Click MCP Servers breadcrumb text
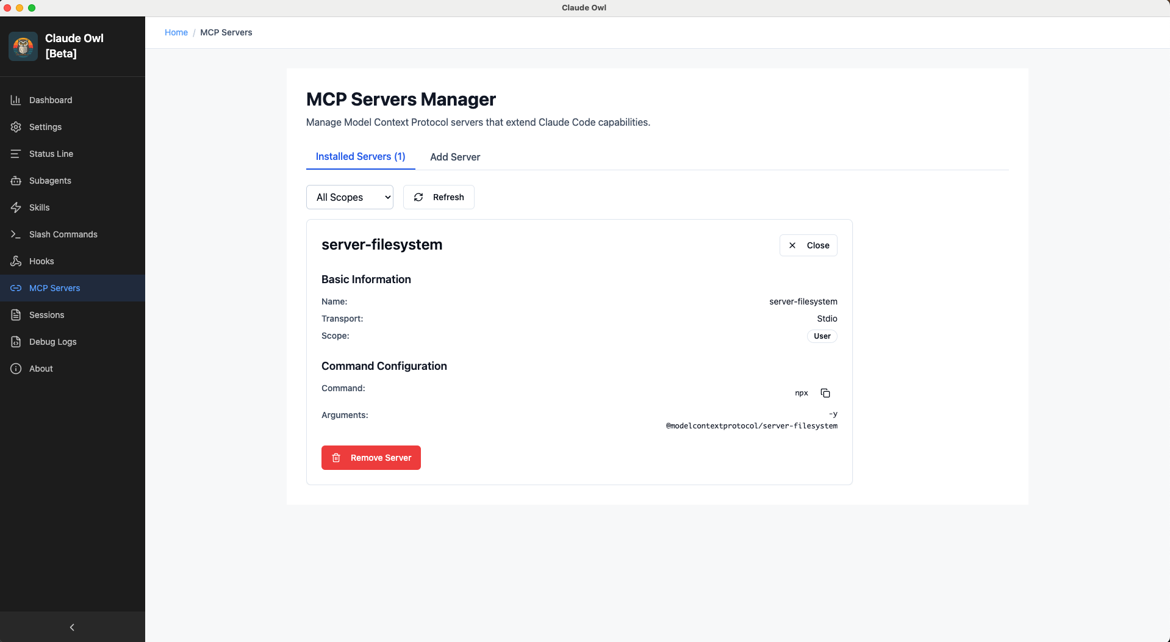Image resolution: width=1170 pixels, height=642 pixels. point(226,32)
